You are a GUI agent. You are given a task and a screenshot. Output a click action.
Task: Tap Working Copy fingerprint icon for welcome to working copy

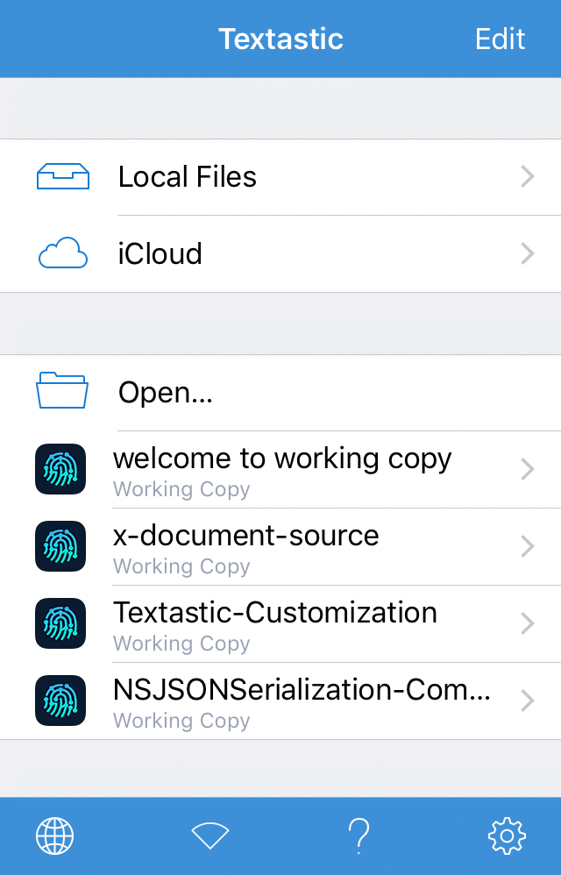pyautogui.click(x=60, y=469)
